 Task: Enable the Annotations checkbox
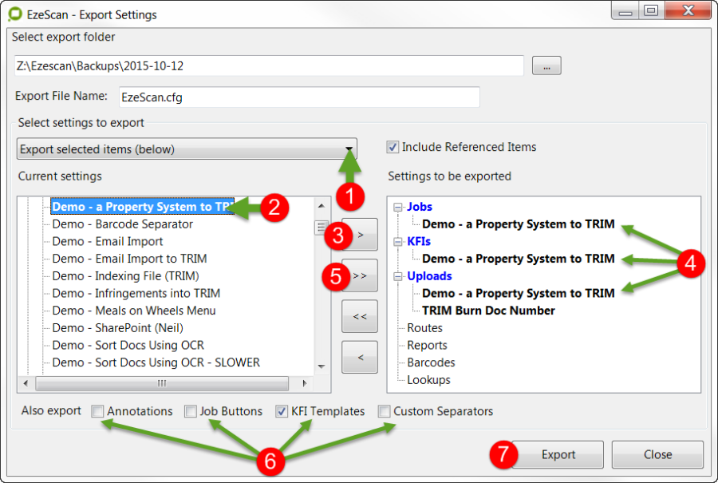pos(97,412)
